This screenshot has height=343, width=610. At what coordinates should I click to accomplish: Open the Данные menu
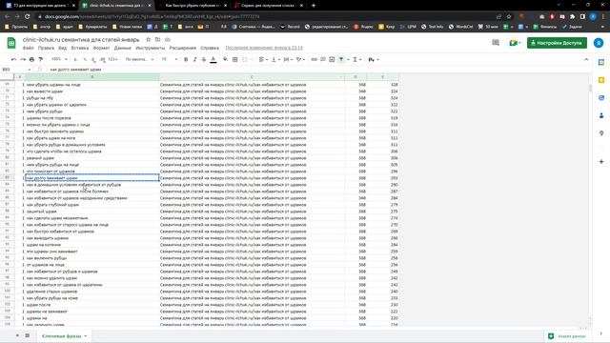click(x=123, y=48)
